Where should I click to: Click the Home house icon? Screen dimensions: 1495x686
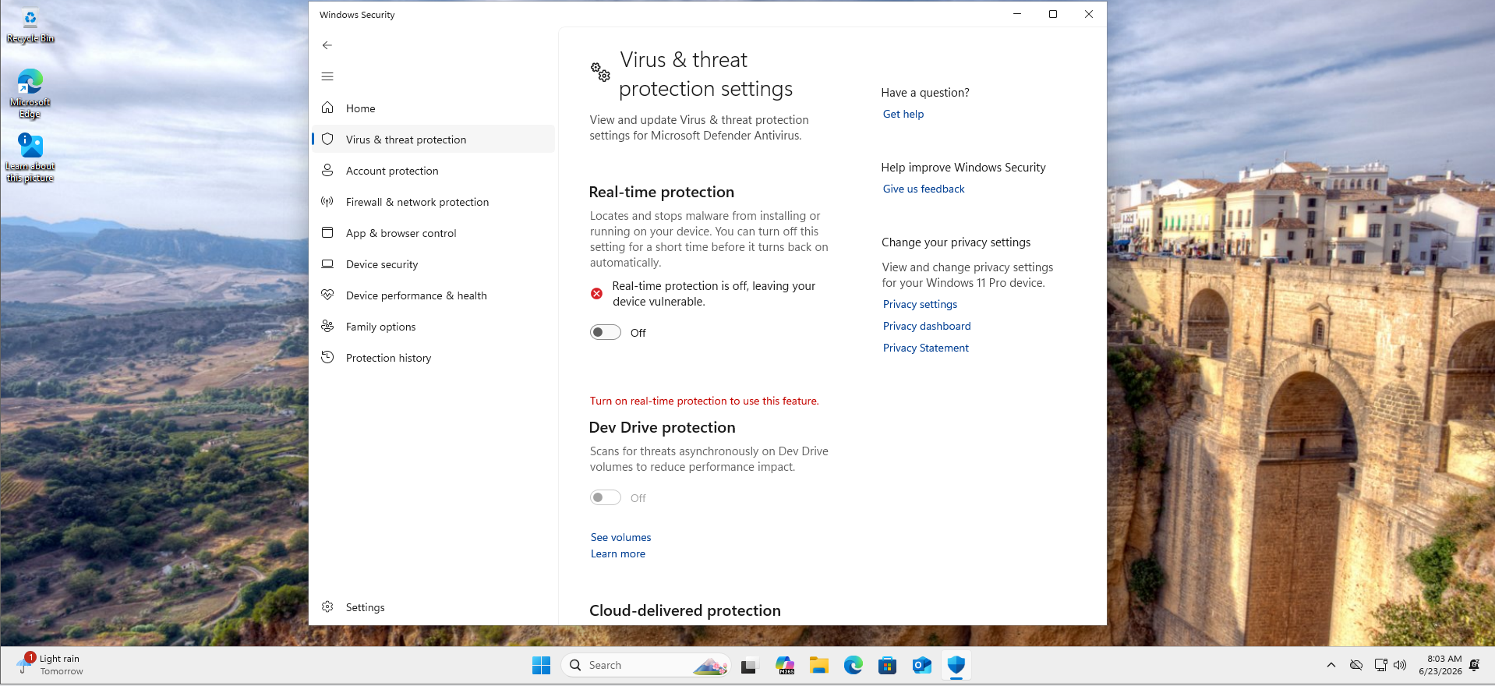[x=327, y=108]
